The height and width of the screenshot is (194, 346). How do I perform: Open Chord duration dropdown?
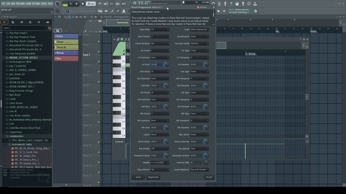pos(160,44)
